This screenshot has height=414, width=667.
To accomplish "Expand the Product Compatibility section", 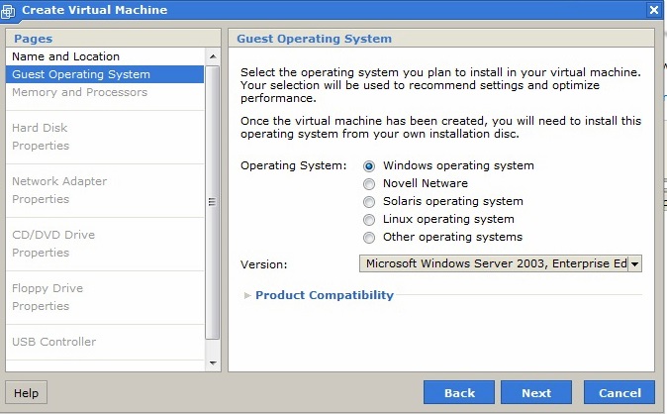I will [247, 295].
